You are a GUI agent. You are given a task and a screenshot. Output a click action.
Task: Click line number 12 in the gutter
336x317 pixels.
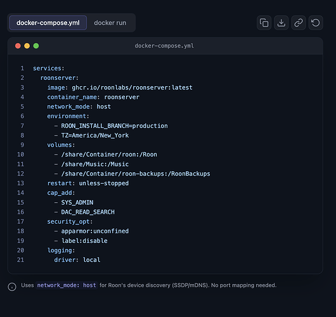tap(20, 174)
